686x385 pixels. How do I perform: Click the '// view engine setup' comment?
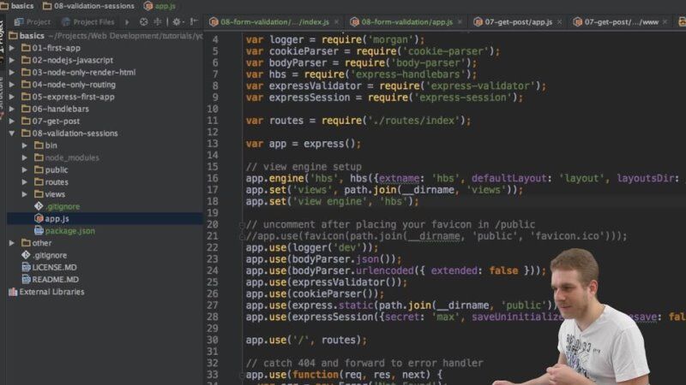tap(304, 167)
